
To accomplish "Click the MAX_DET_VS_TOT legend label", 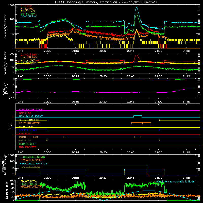I will tap(32, 187).
